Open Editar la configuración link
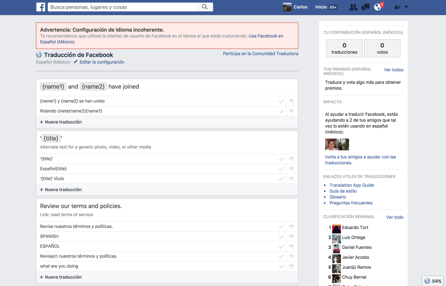 pyautogui.click(x=102, y=62)
